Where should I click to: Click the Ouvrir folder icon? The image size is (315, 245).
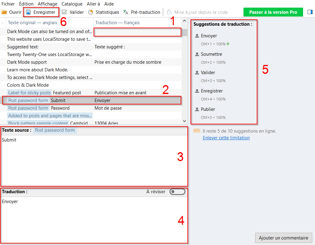[4, 12]
